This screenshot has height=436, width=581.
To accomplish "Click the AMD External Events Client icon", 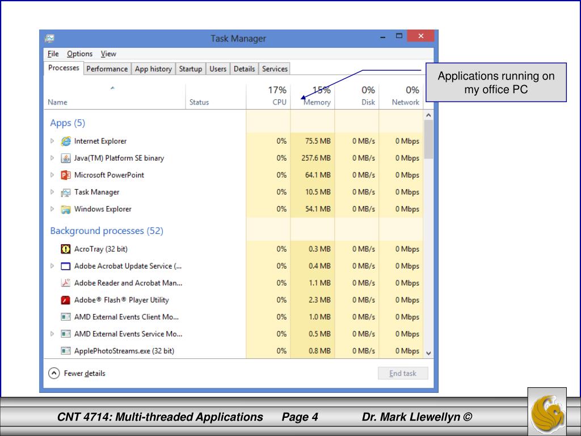I will click(66, 317).
